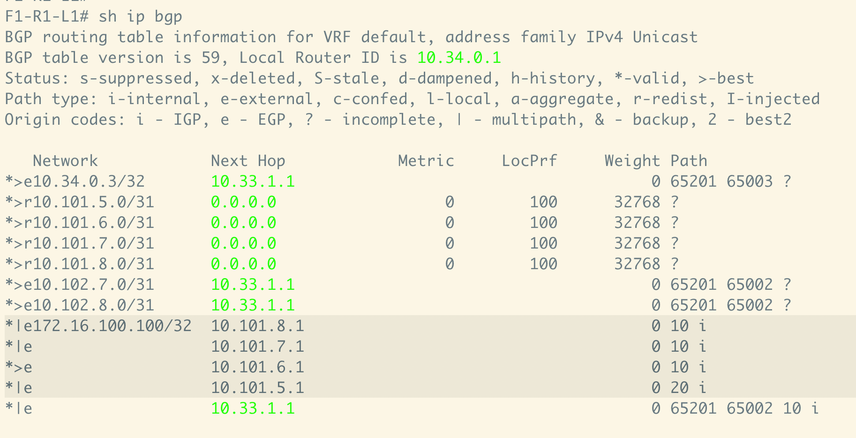Click the 'LocPrf' column header
The width and height of the screenshot is (856, 438).
529,161
